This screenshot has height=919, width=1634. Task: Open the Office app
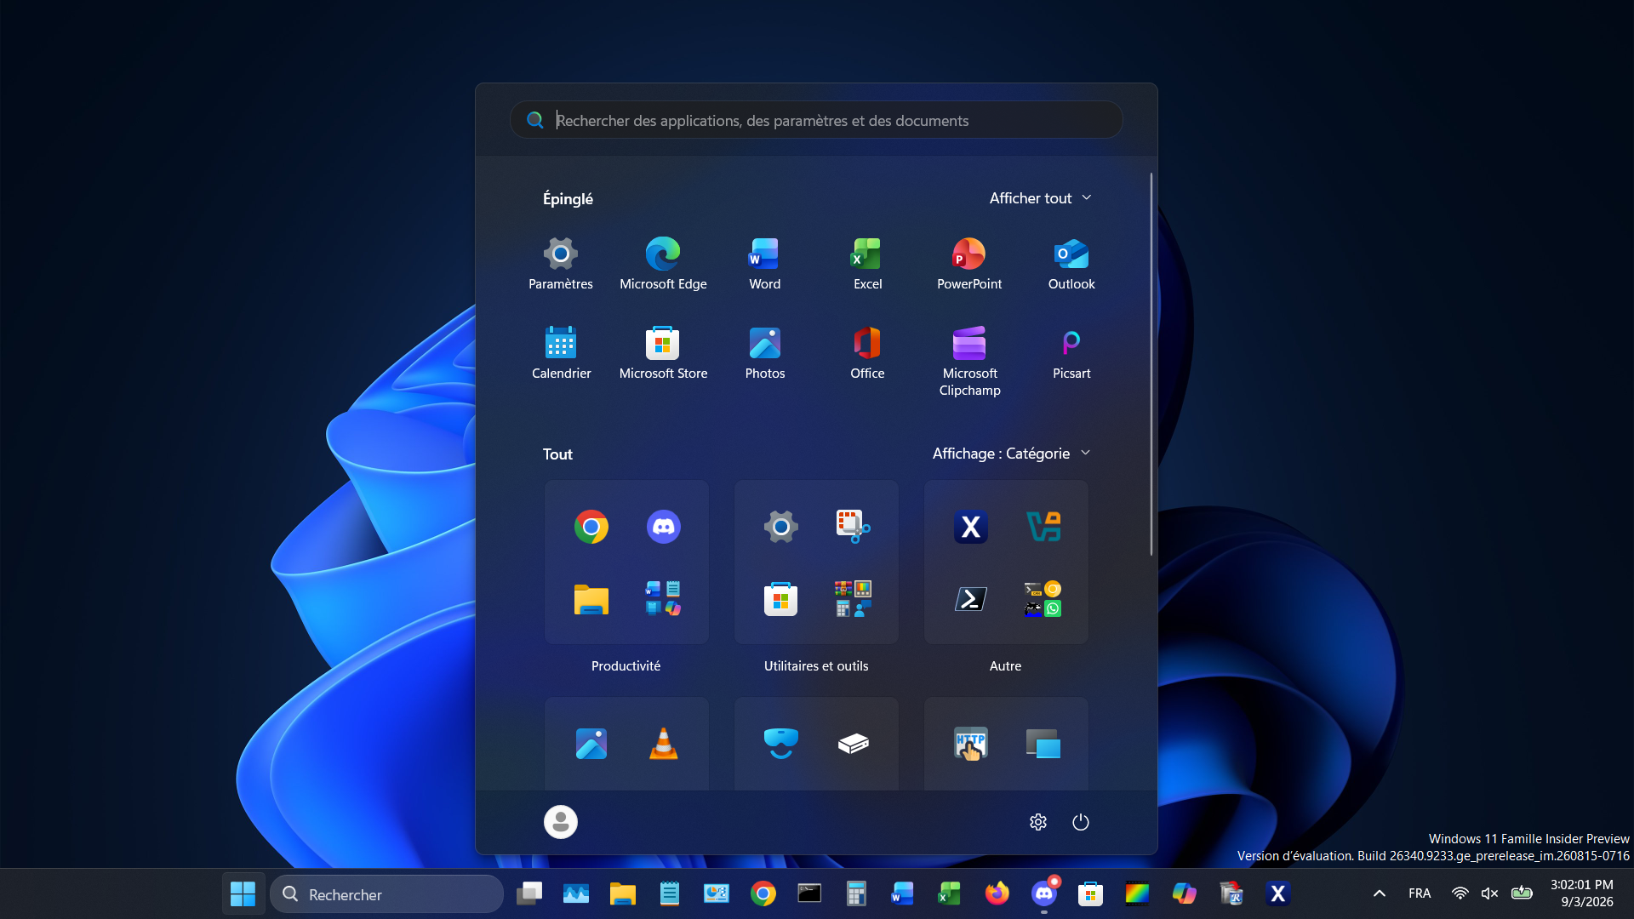[867, 353]
